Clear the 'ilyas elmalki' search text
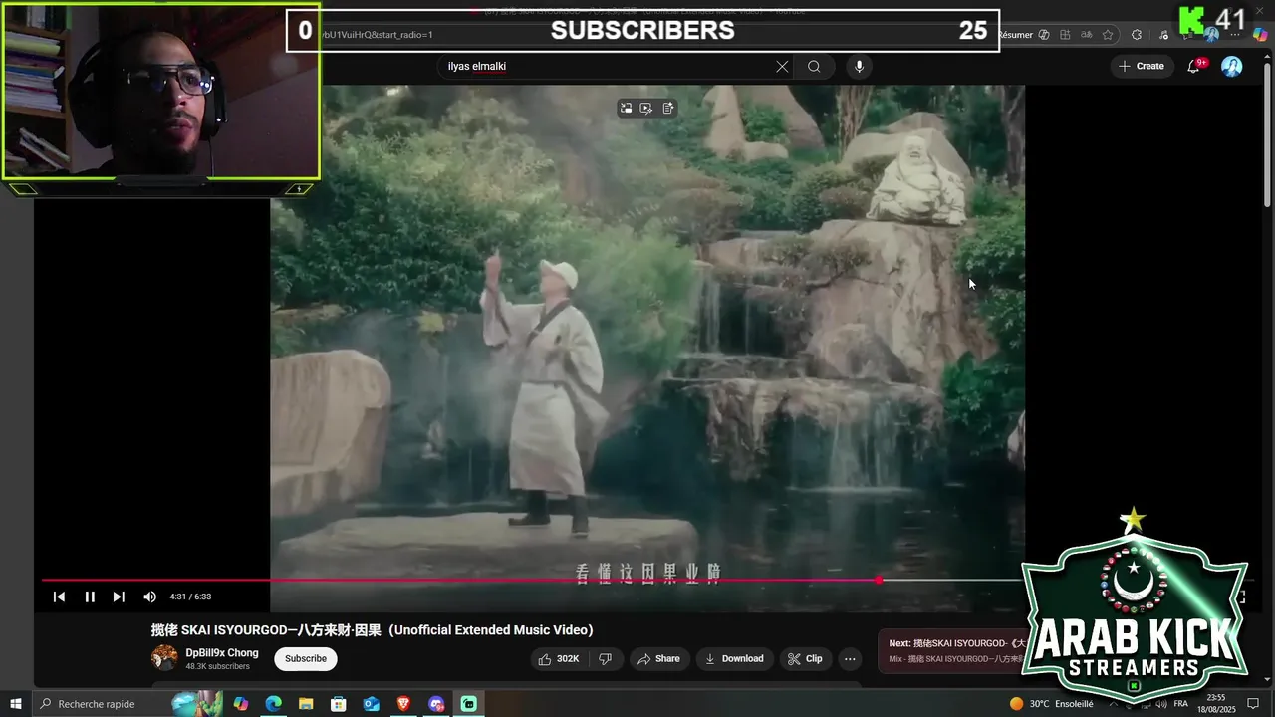Viewport: 1275px width, 717px height. 782,66
